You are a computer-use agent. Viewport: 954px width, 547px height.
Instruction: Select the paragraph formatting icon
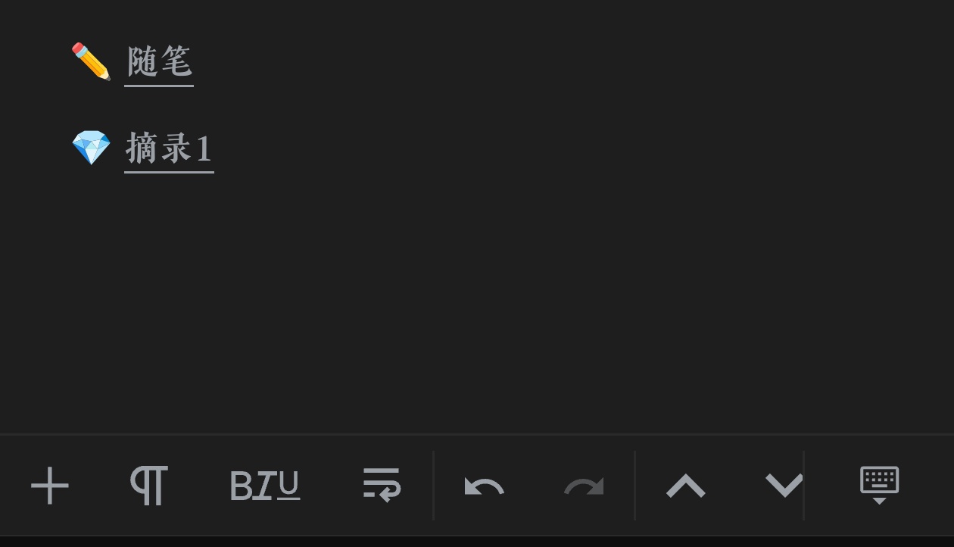[x=148, y=486]
